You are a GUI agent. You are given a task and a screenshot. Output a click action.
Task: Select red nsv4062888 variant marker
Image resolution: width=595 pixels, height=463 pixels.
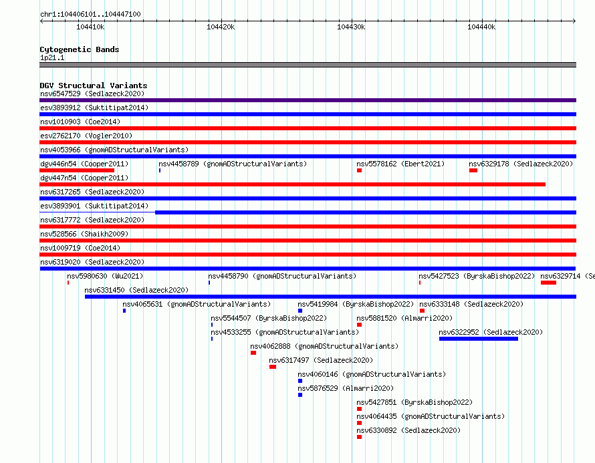pyautogui.click(x=253, y=353)
